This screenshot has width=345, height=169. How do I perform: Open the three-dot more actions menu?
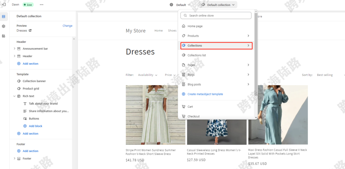[42, 5]
